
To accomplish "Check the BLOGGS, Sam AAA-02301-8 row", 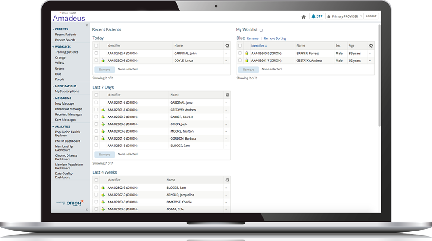I will (x=96, y=146).
